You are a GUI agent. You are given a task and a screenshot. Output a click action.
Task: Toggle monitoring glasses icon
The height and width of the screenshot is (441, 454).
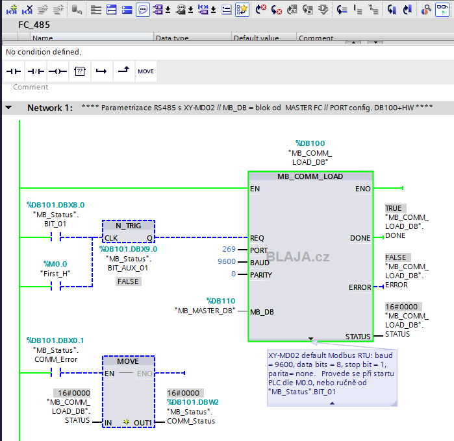click(442, 10)
